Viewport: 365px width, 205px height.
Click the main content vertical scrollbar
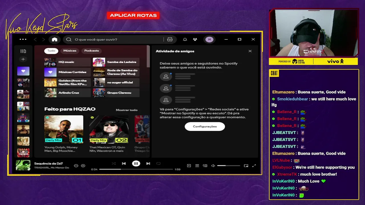[148, 56]
